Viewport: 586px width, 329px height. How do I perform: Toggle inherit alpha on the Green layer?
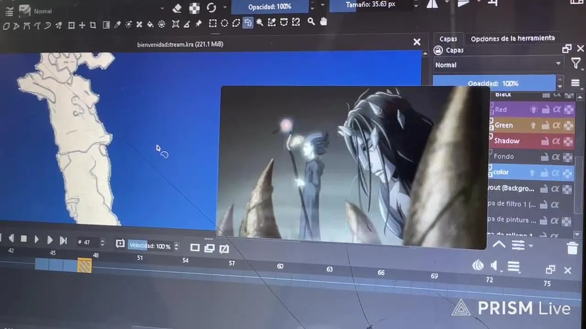557,125
